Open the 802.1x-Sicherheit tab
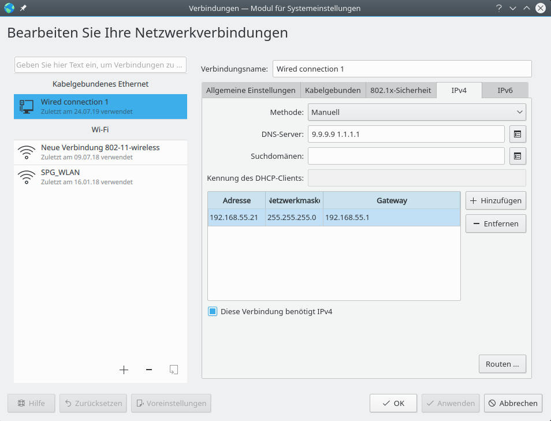 coord(400,90)
